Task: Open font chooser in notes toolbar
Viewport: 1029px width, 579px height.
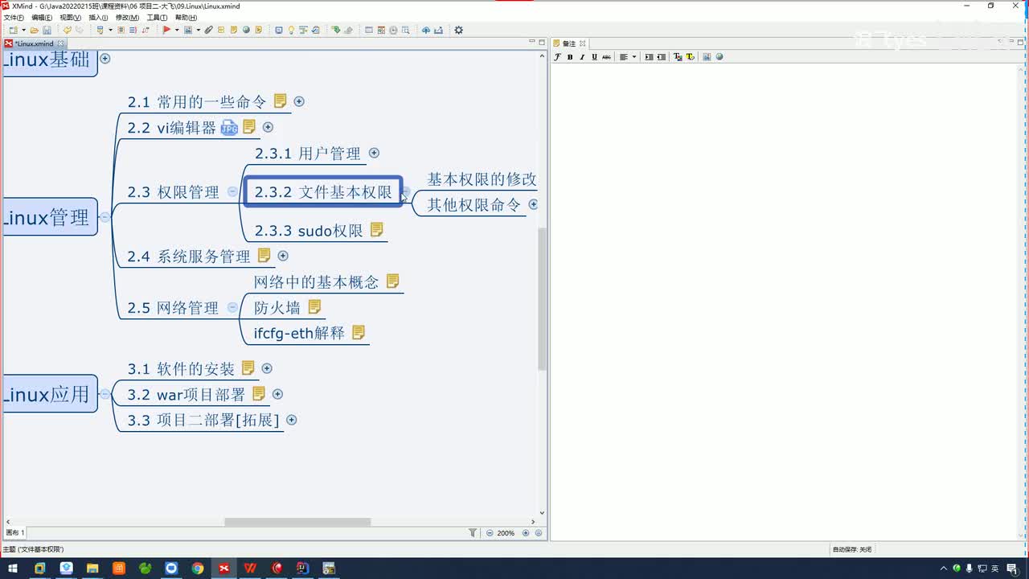Action: (x=557, y=57)
